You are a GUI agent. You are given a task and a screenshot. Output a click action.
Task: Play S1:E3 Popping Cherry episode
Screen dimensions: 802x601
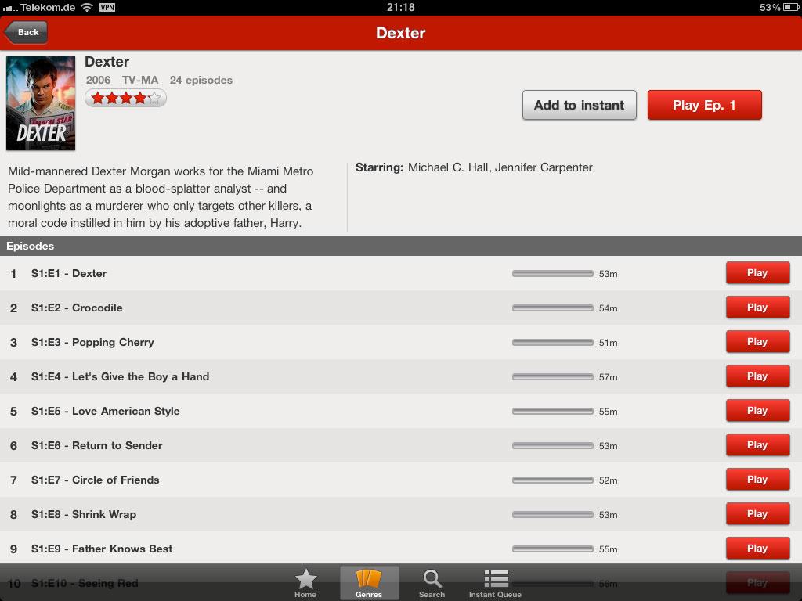[757, 341]
